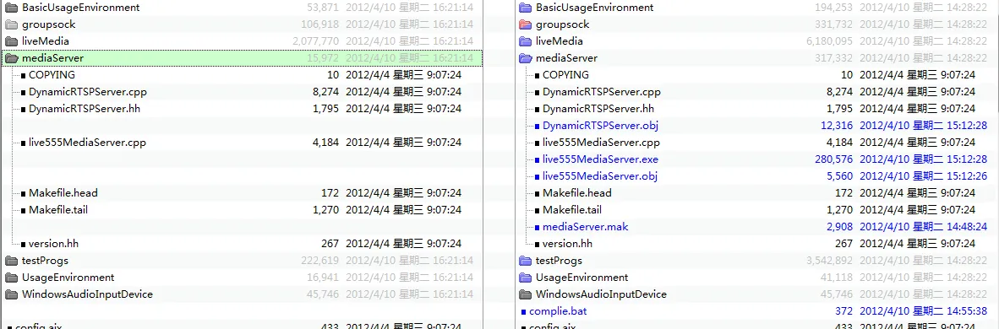Screen dimensions: 999x329
Task: Click the gray WindowsAudioInputDevice folder icon in right pane
Action: point(525,294)
